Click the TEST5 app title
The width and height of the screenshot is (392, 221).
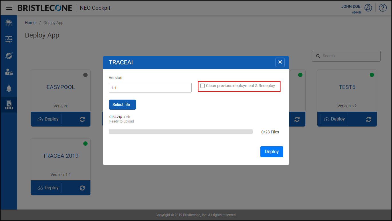click(347, 87)
